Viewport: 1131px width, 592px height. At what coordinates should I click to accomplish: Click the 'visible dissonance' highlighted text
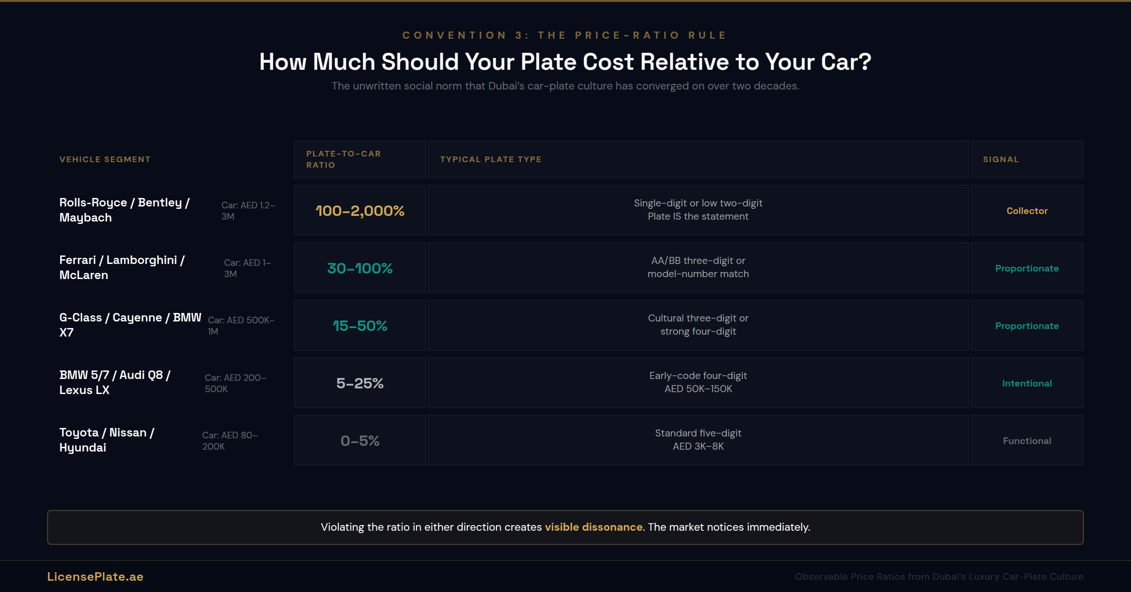[x=593, y=527]
